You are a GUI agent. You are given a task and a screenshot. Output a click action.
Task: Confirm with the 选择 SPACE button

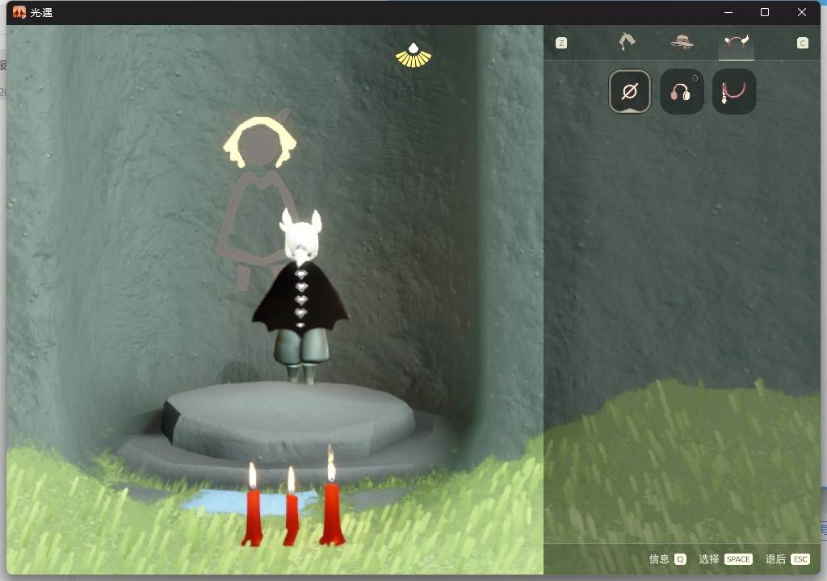(725, 559)
